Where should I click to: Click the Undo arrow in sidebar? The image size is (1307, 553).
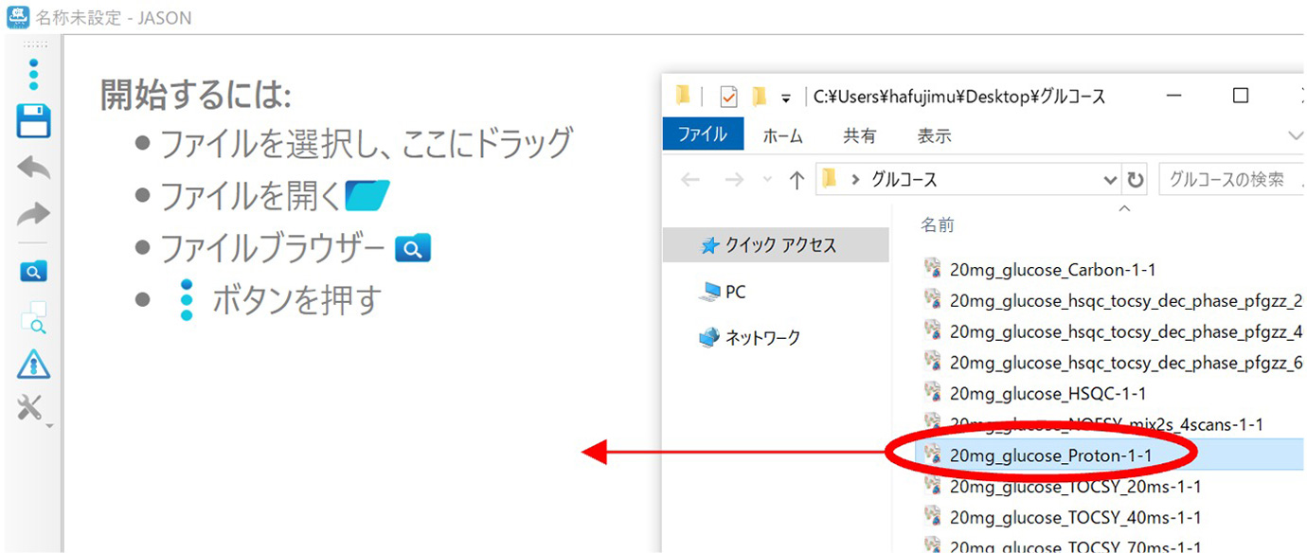point(33,169)
